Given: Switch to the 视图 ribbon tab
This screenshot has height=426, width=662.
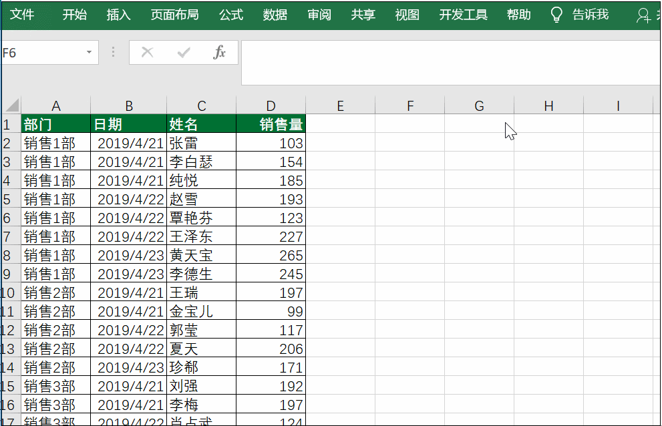Looking at the screenshot, I should click(407, 14).
